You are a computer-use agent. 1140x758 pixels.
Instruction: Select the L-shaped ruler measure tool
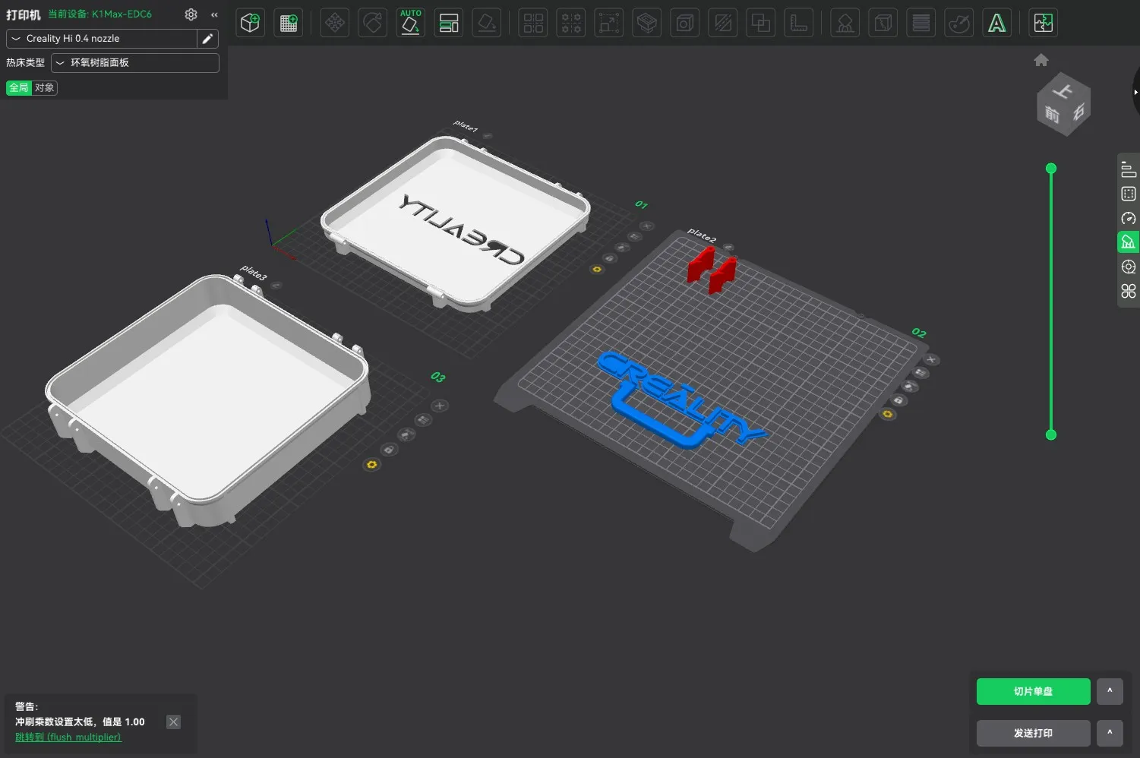pos(799,23)
